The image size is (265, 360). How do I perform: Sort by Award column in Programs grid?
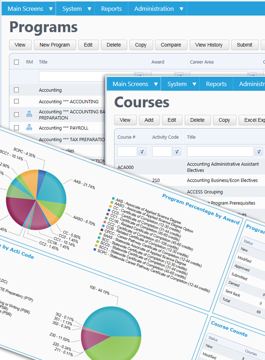[x=158, y=62]
